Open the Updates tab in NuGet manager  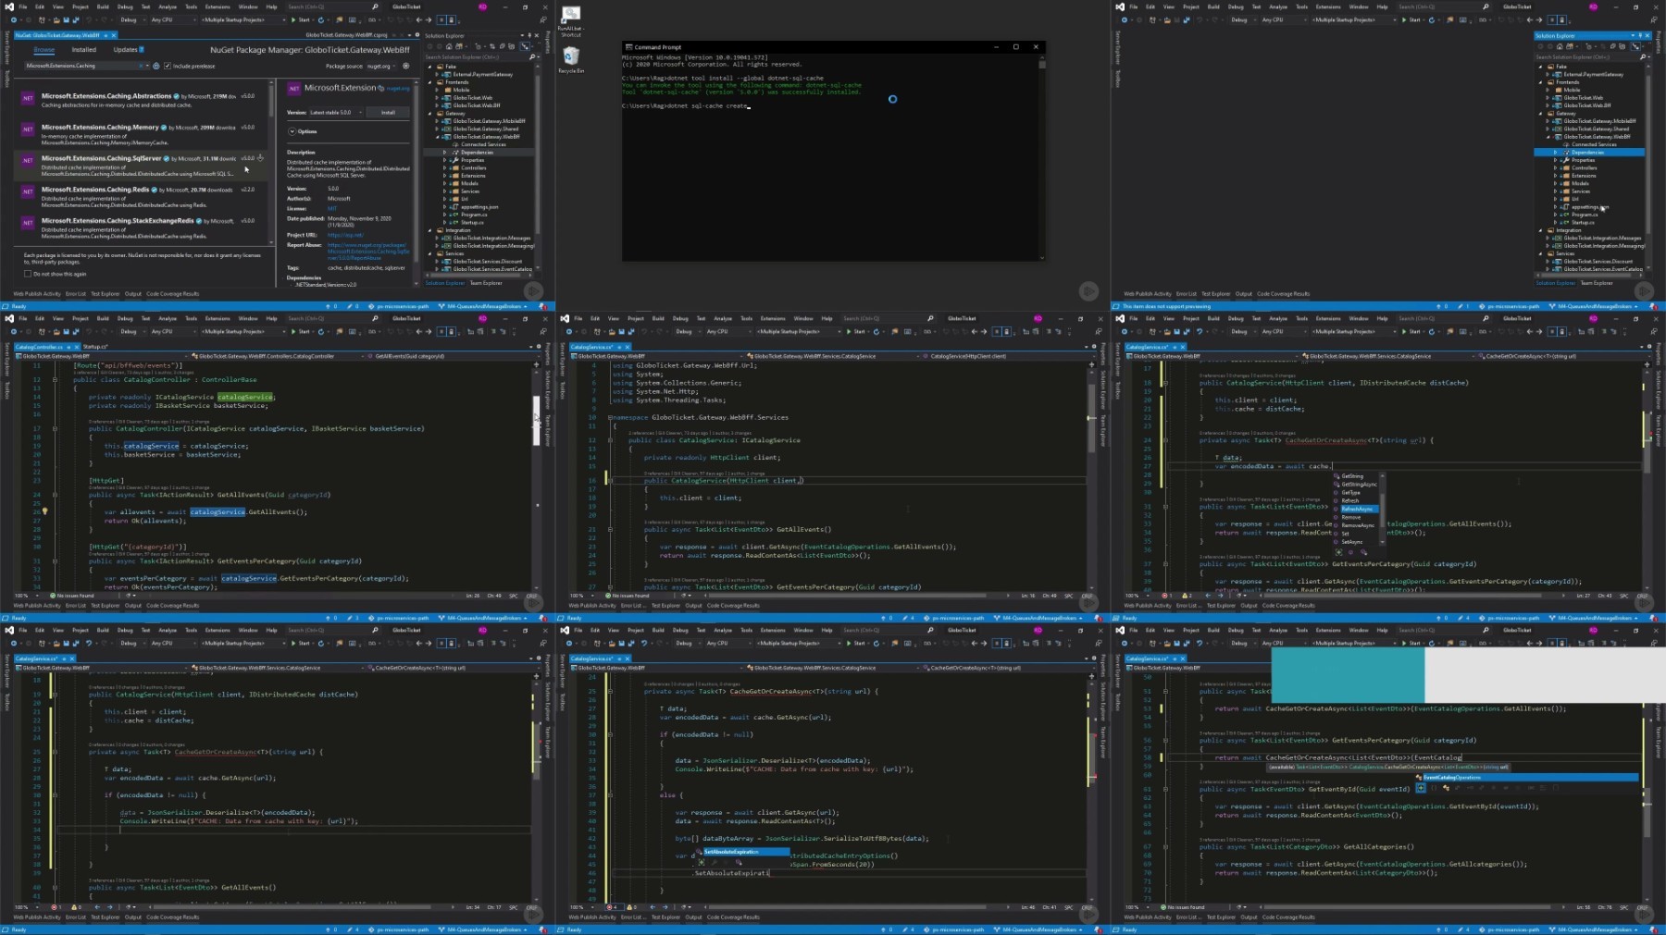[x=125, y=50]
